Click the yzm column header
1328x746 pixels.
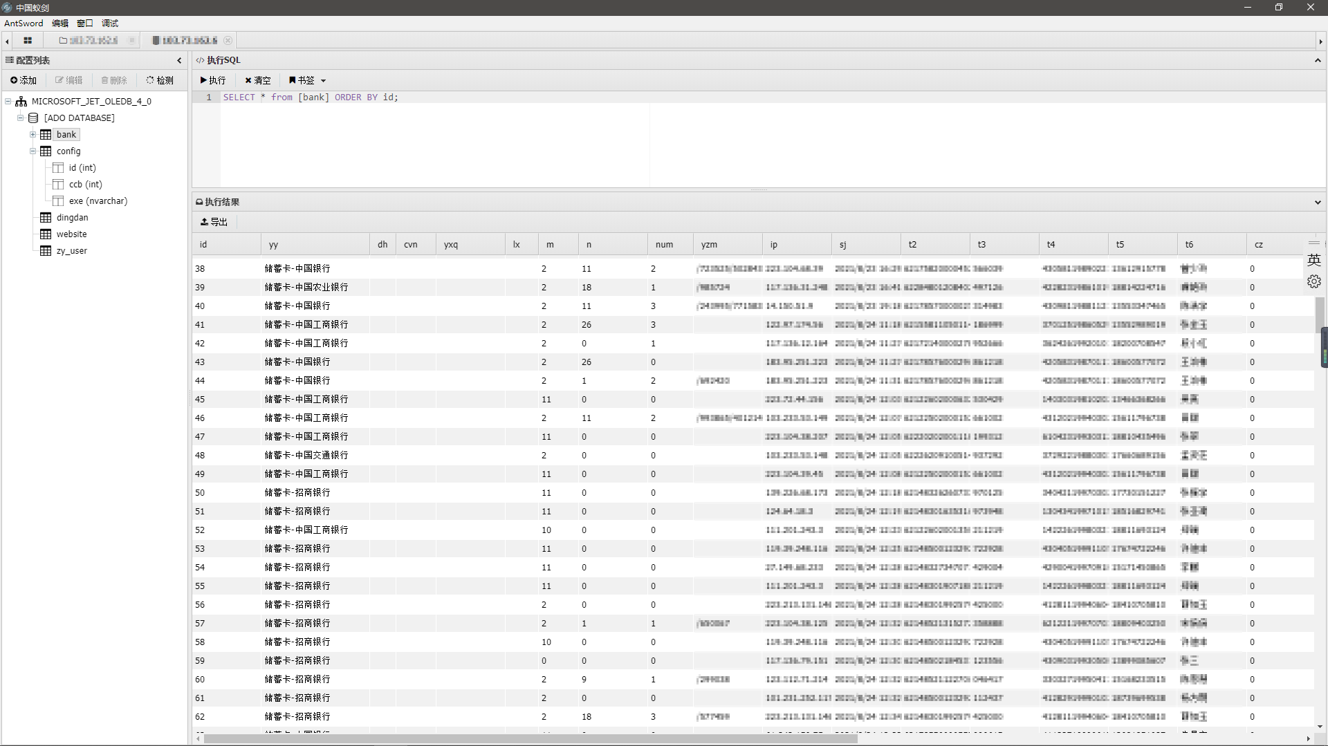[727, 245]
